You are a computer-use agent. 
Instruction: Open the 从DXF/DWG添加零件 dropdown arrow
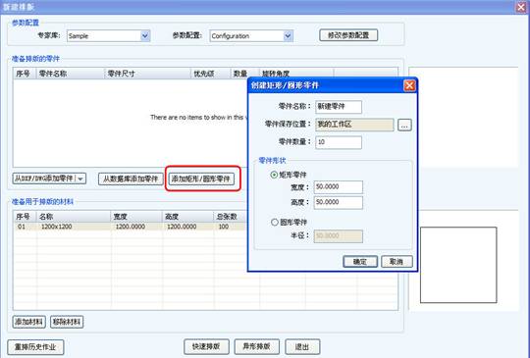(x=80, y=179)
